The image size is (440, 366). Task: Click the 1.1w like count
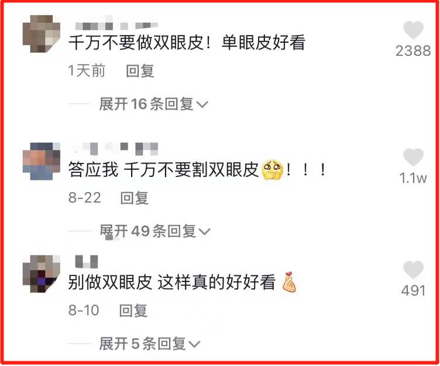[x=413, y=178]
